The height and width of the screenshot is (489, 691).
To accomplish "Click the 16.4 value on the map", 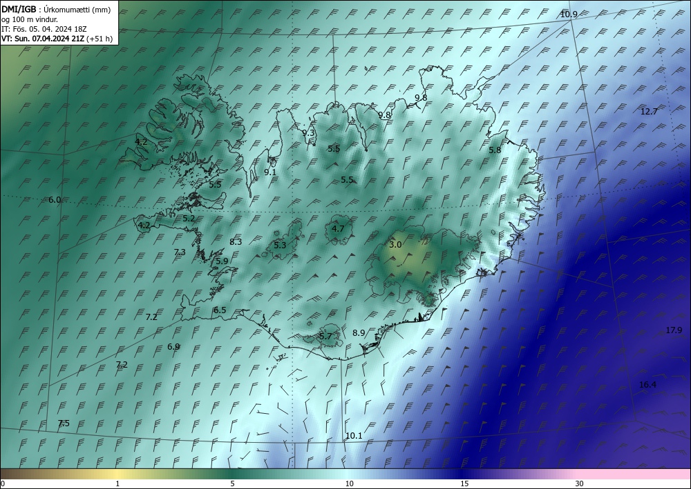I will (x=648, y=385).
